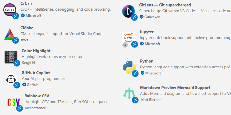Click the remote badge on Mermaid Support icon
The image size is (231, 115).
coord(135,100)
